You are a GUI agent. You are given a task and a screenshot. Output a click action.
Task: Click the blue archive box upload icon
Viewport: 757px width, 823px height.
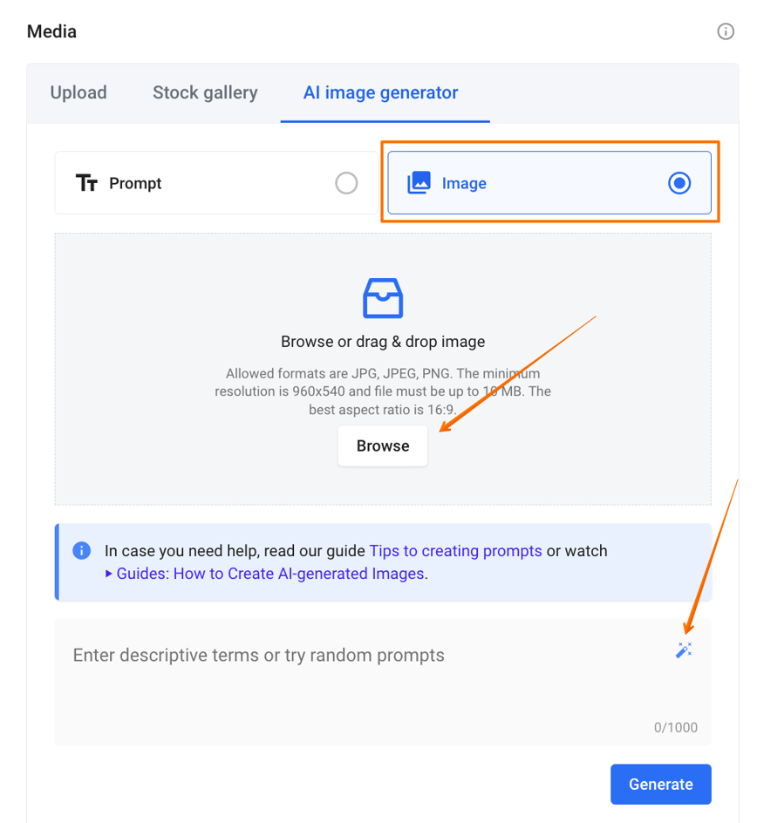click(382, 298)
